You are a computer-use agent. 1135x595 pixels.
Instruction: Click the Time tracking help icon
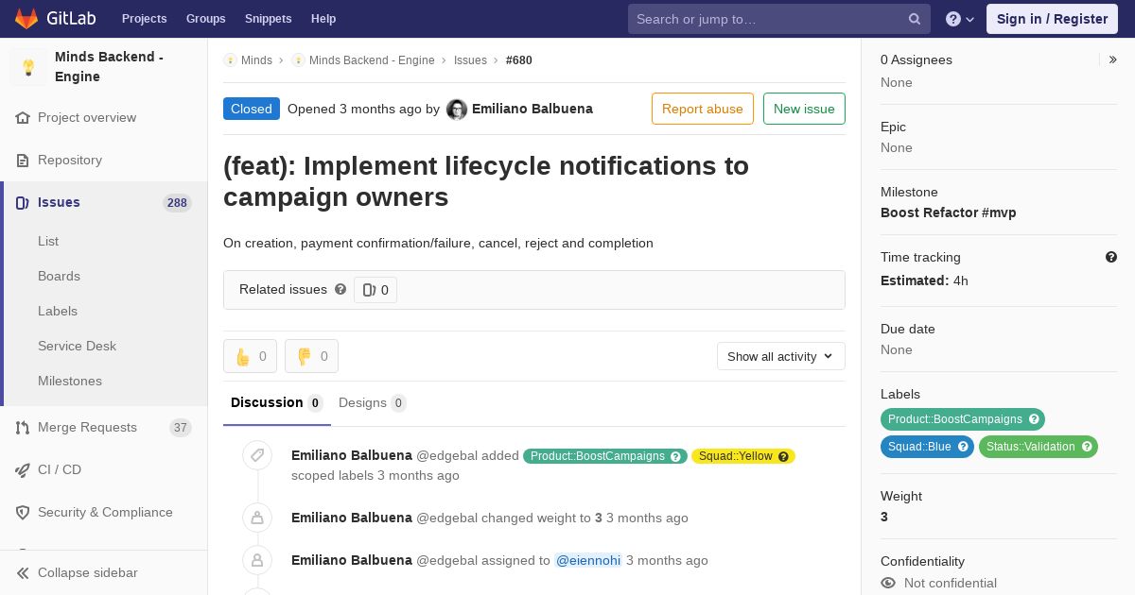tap(1111, 257)
